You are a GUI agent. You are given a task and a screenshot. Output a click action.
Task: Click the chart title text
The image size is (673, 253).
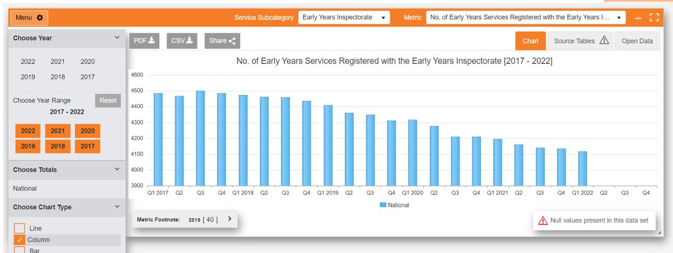pos(395,61)
